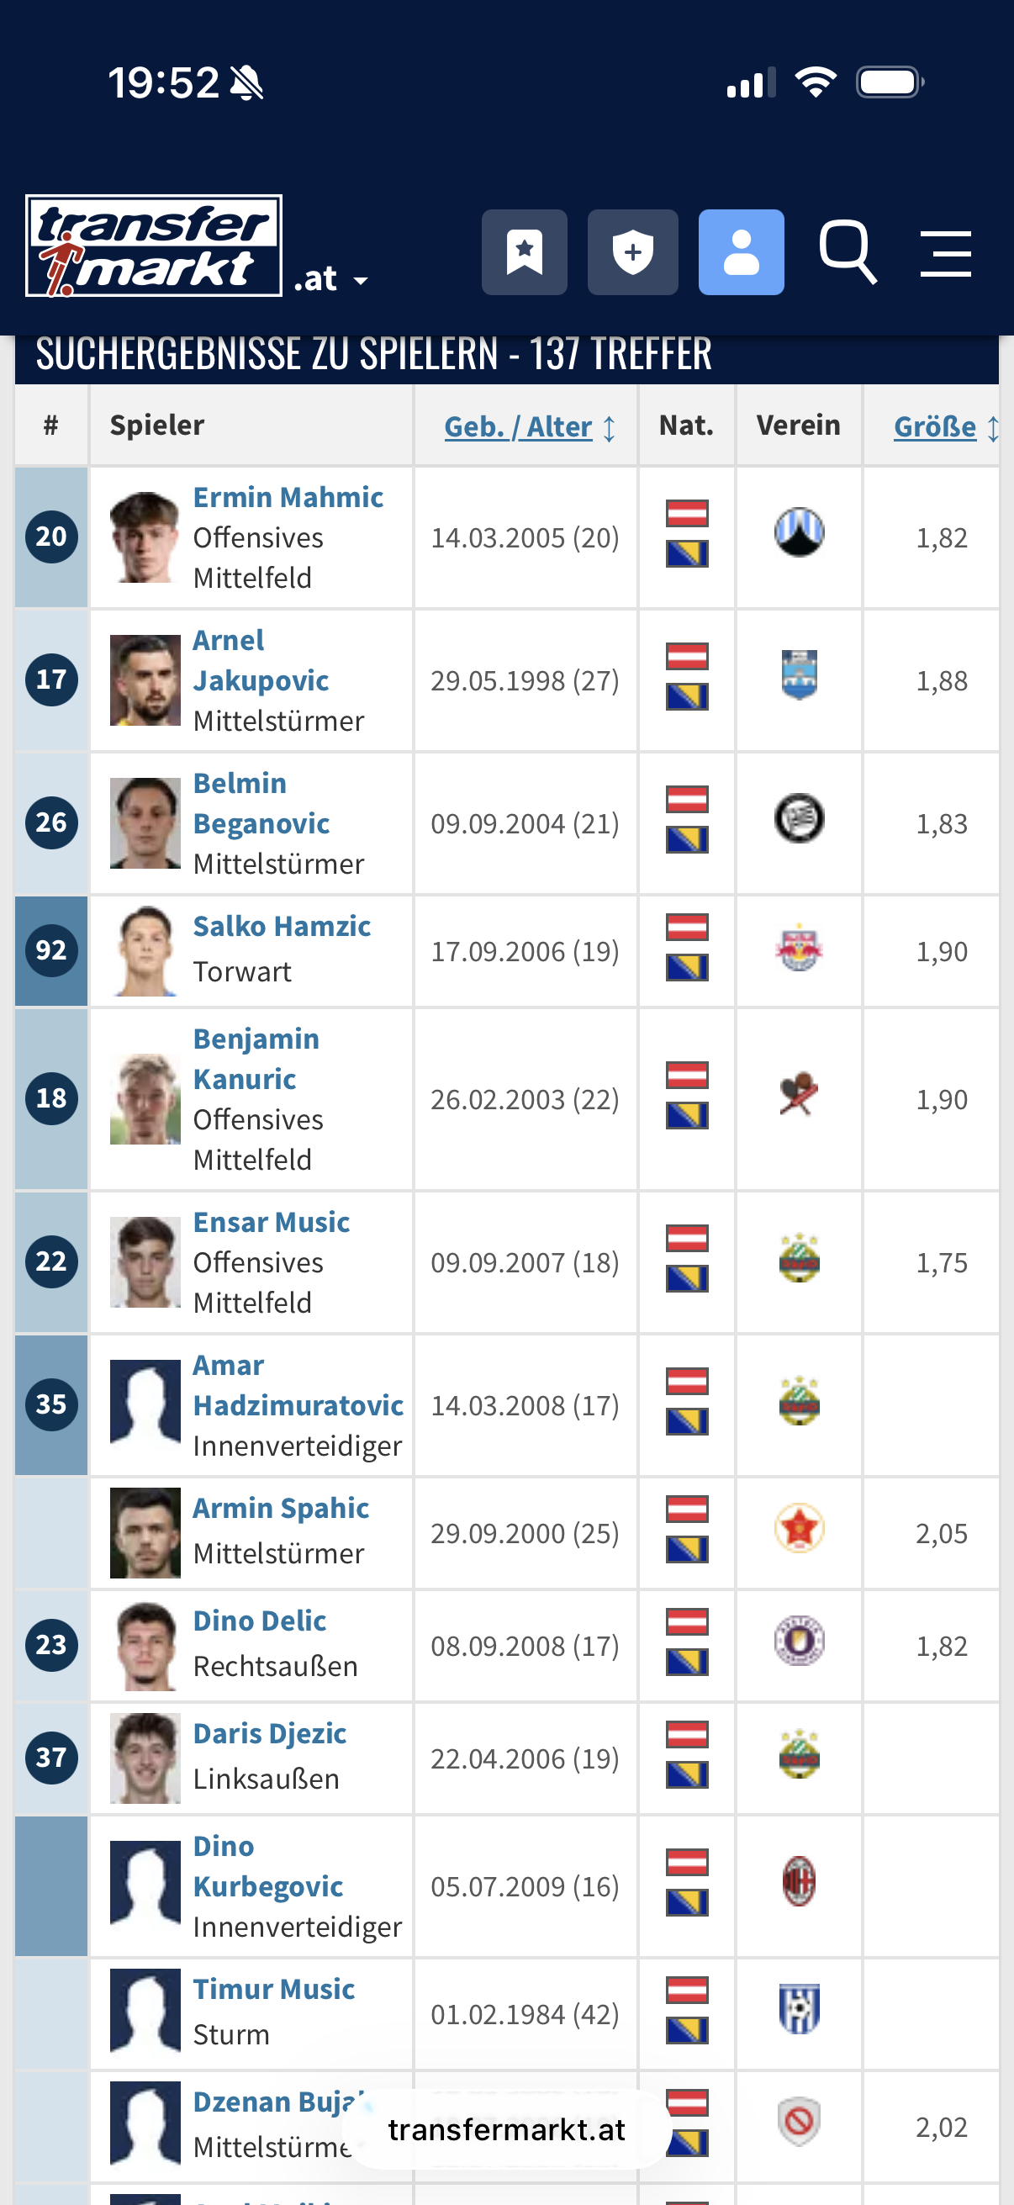Sort by Geb. / Alter column
Screen dimensions: 1014x2205
(519, 426)
